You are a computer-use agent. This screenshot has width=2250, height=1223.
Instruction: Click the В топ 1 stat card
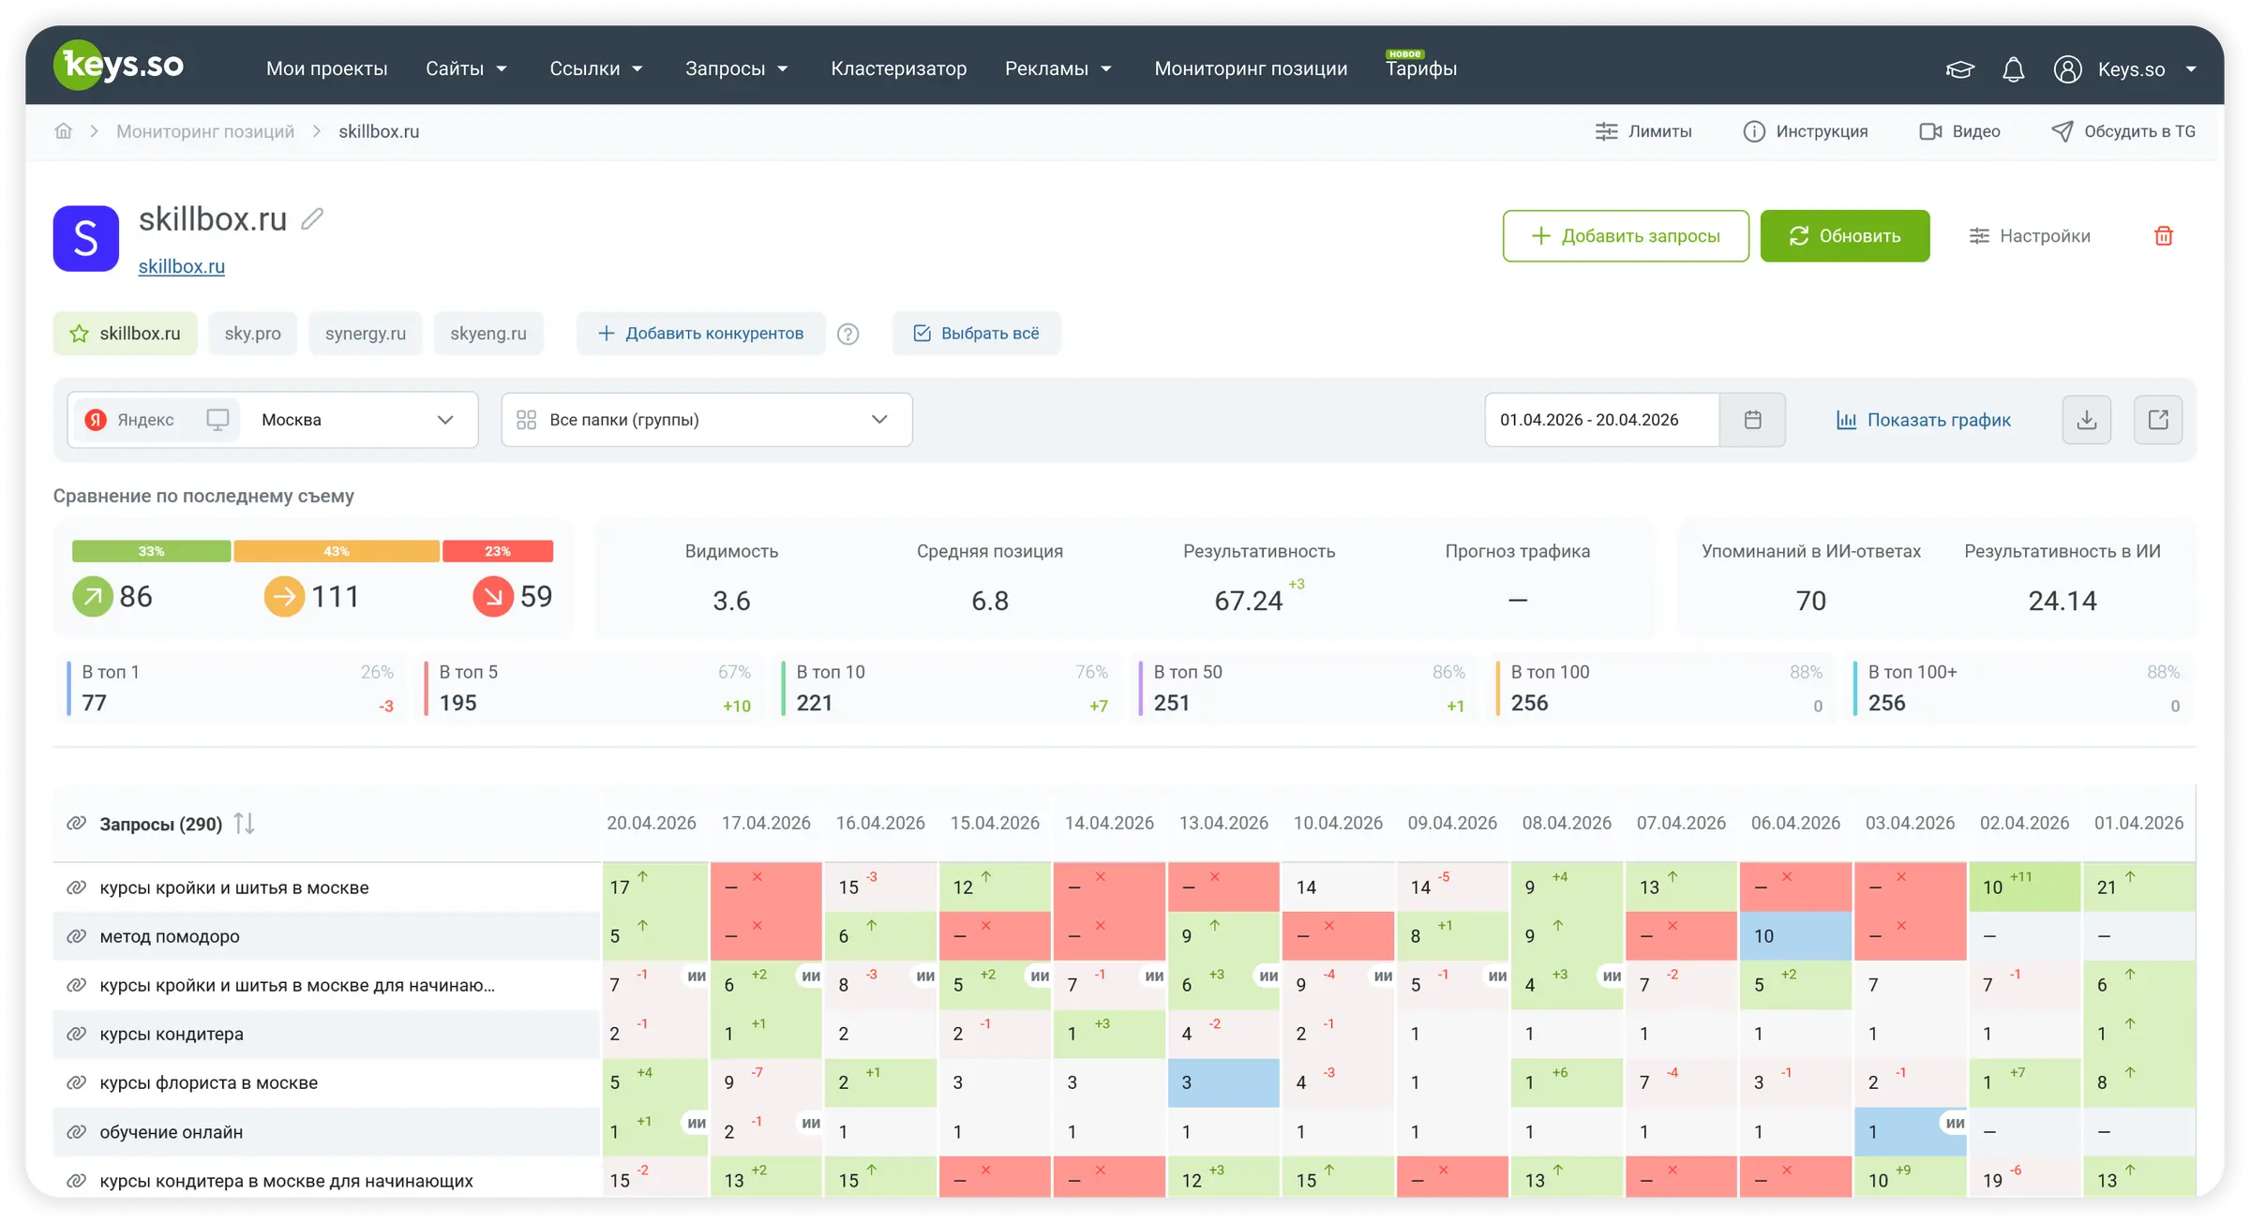pos(232,689)
